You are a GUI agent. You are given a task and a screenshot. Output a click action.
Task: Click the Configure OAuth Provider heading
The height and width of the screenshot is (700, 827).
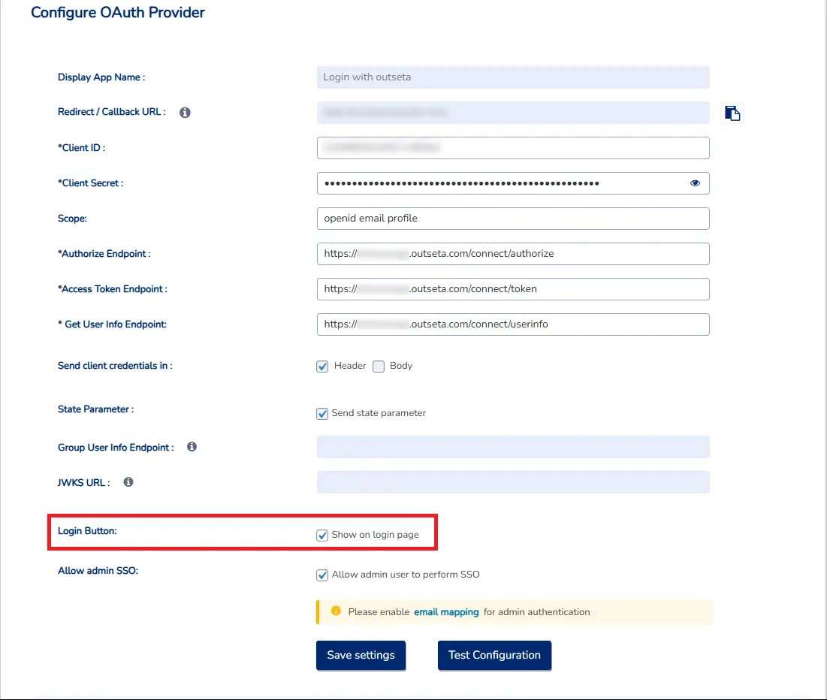(x=118, y=12)
